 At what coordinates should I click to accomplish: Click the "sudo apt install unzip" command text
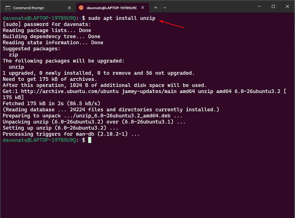[x=122, y=18]
